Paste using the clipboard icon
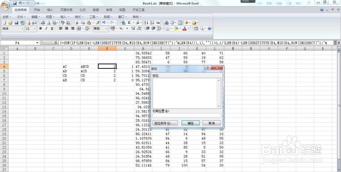 tap(89, 22)
